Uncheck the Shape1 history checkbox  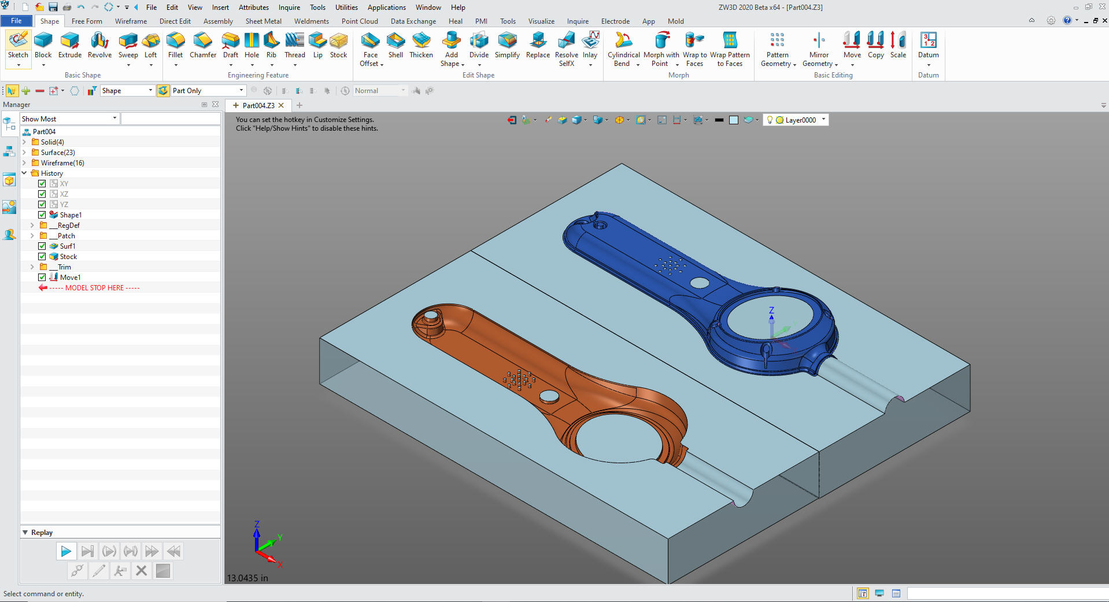pos(42,215)
